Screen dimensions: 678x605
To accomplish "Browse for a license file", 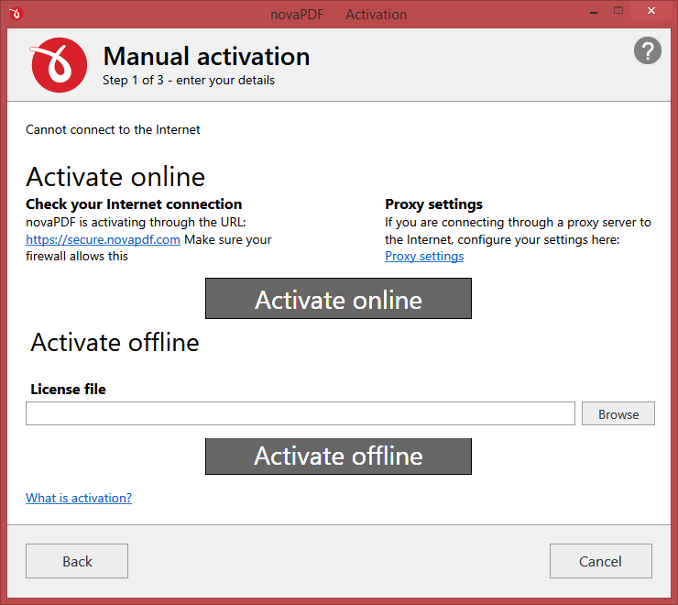I will tap(618, 413).
